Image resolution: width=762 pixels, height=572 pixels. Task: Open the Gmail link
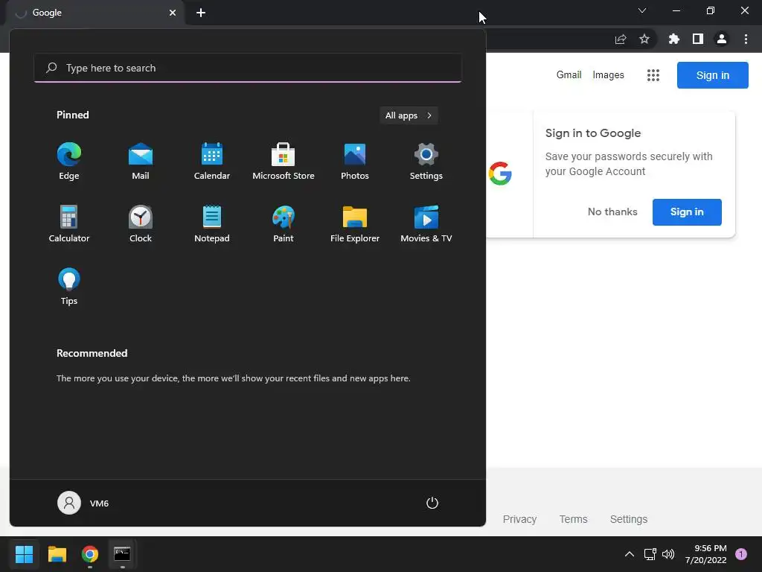[569, 75]
